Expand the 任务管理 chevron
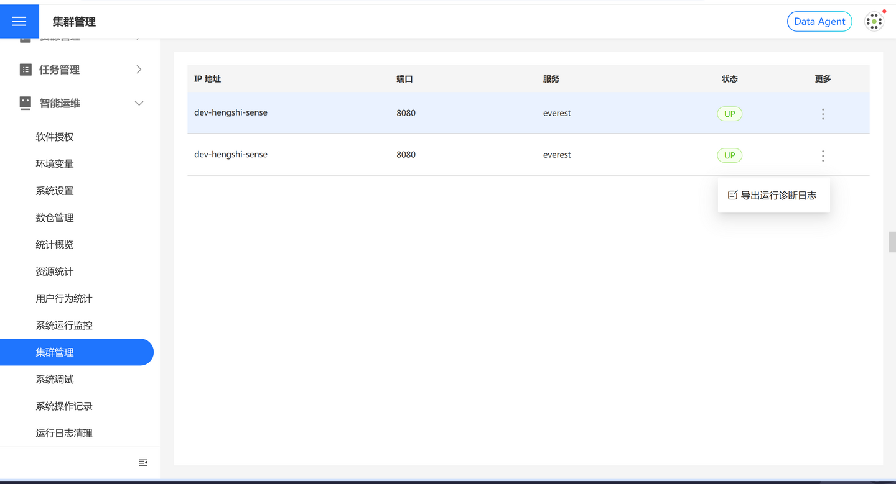Image resolution: width=896 pixels, height=484 pixels. point(139,70)
